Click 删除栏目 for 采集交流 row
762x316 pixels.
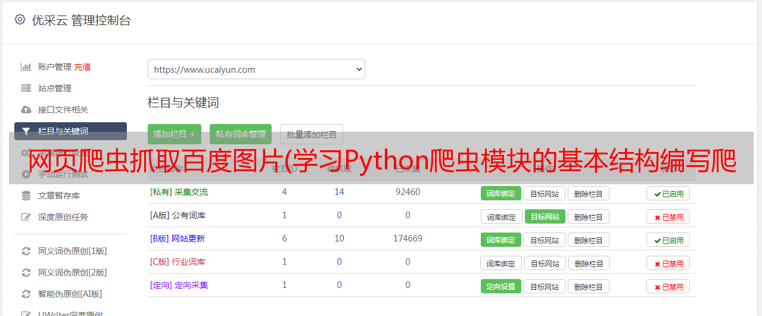[588, 193]
